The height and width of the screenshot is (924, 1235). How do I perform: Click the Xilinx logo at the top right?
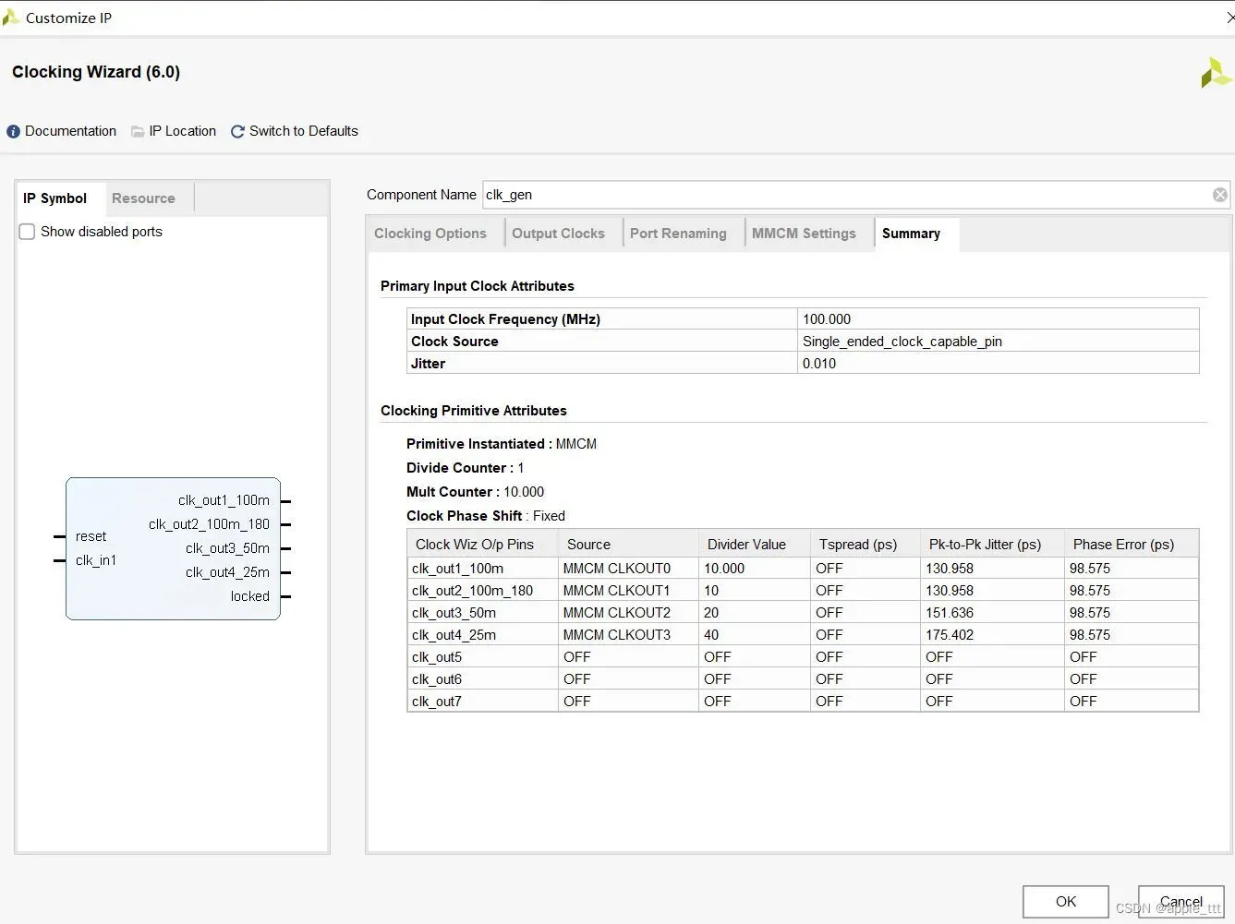pyautogui.click(x=1216, y=73)
